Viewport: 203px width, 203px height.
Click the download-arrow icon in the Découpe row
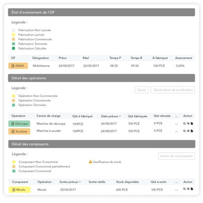pyautogui.click(x=188, y=123)
